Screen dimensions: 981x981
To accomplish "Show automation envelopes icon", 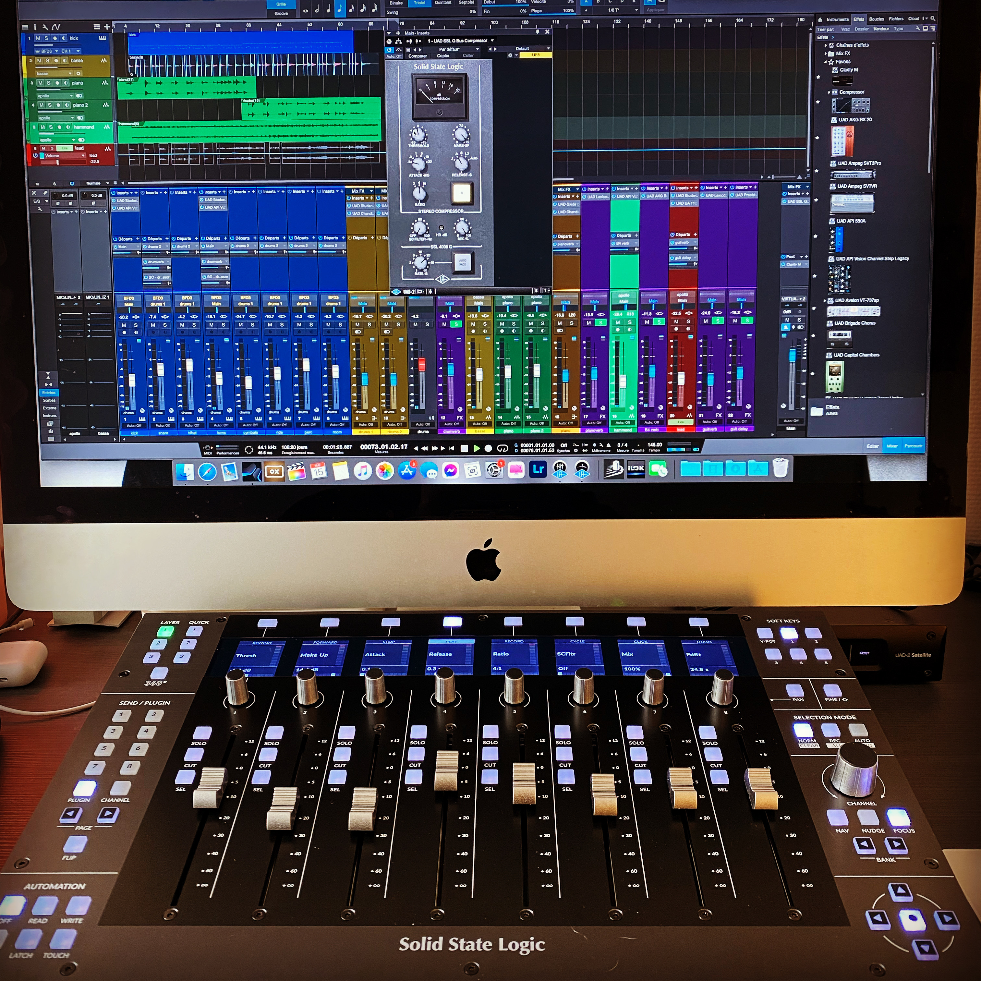I will pyautogui.click(x=56, y=27).
